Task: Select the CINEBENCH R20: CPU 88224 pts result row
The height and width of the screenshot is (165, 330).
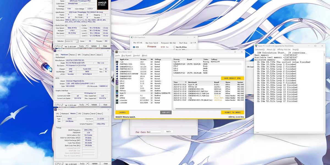Action: coord(208,89)
